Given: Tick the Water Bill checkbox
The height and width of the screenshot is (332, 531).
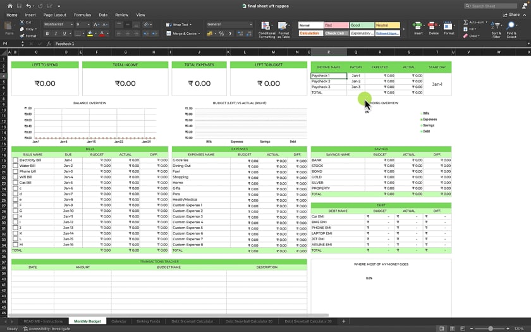Looking at the screenshot, I should [15, 166].
